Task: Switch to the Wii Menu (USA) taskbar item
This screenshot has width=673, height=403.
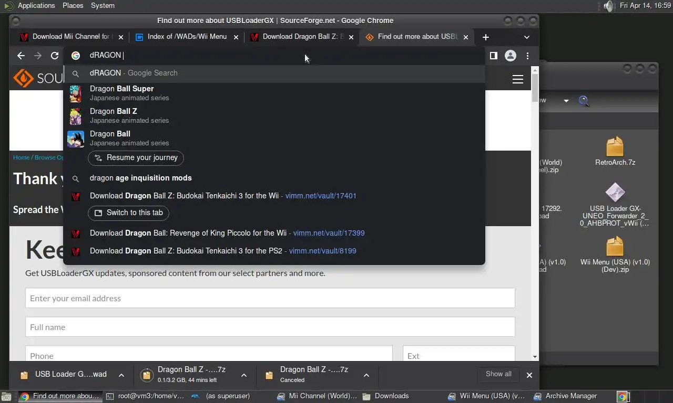Action: [x=487, y=397]
